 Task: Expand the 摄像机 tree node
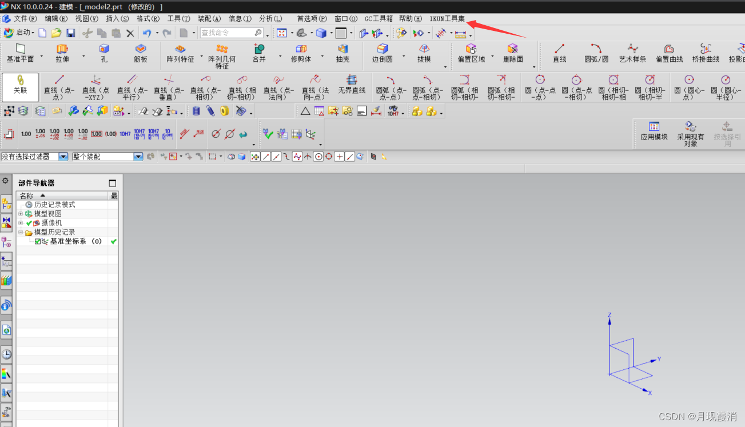pos(21,223)
